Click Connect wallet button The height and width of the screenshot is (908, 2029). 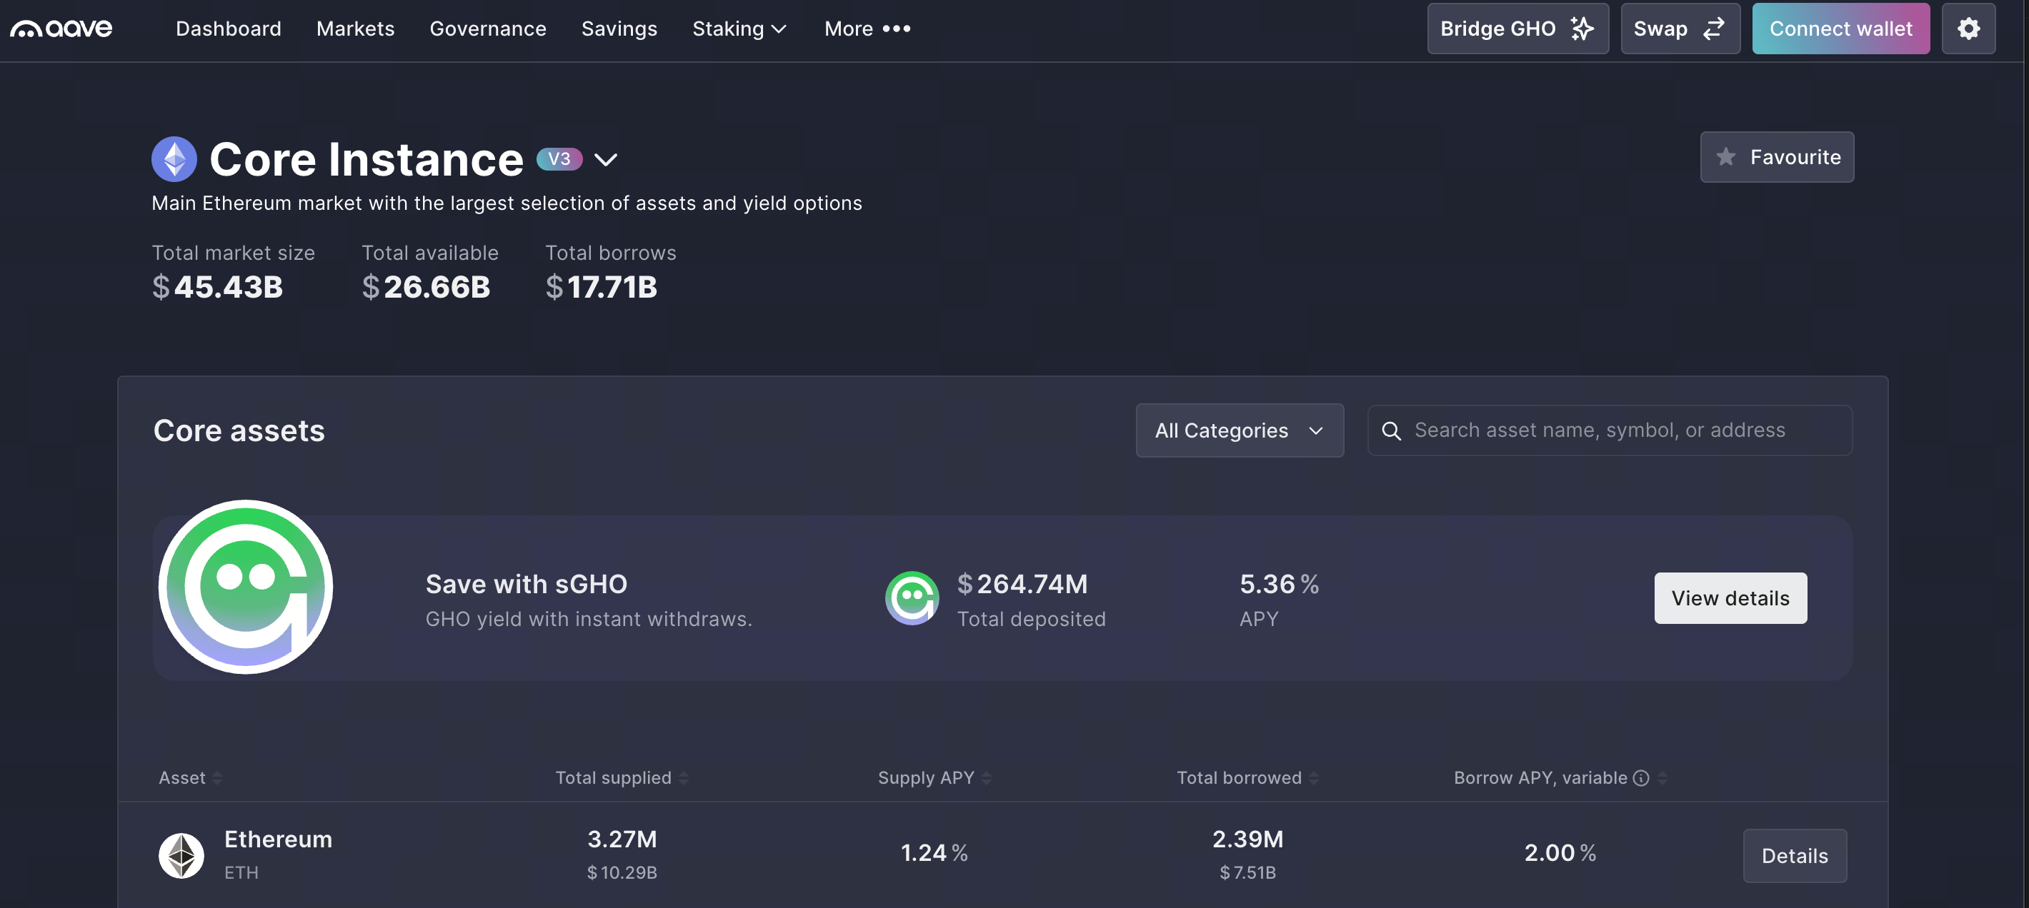tap(1840, 29)
